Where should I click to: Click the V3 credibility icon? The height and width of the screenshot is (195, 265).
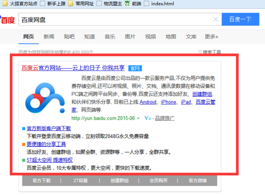[148, 118]
